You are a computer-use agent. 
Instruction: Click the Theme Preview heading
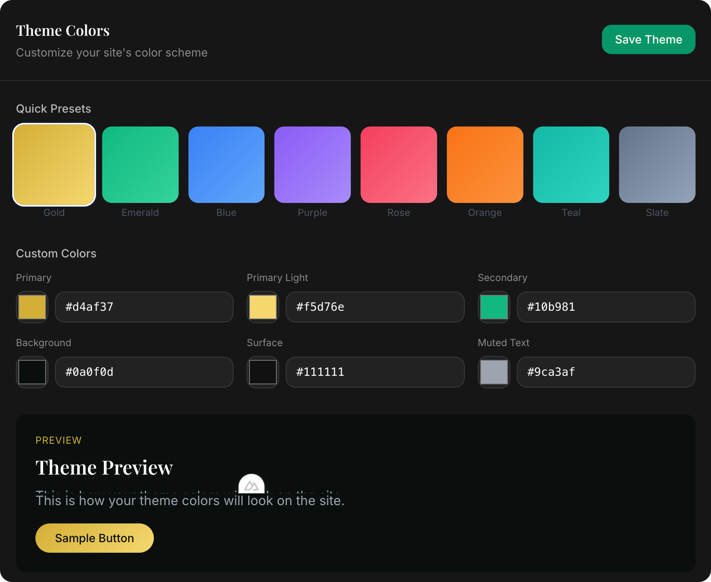tap(104, 467)
